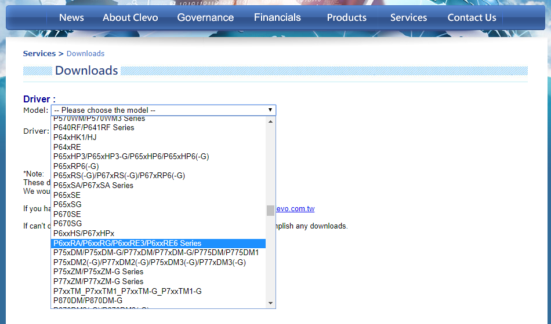Click the Services breadcrumb link
551x324 pixels.
click(39, 54)
